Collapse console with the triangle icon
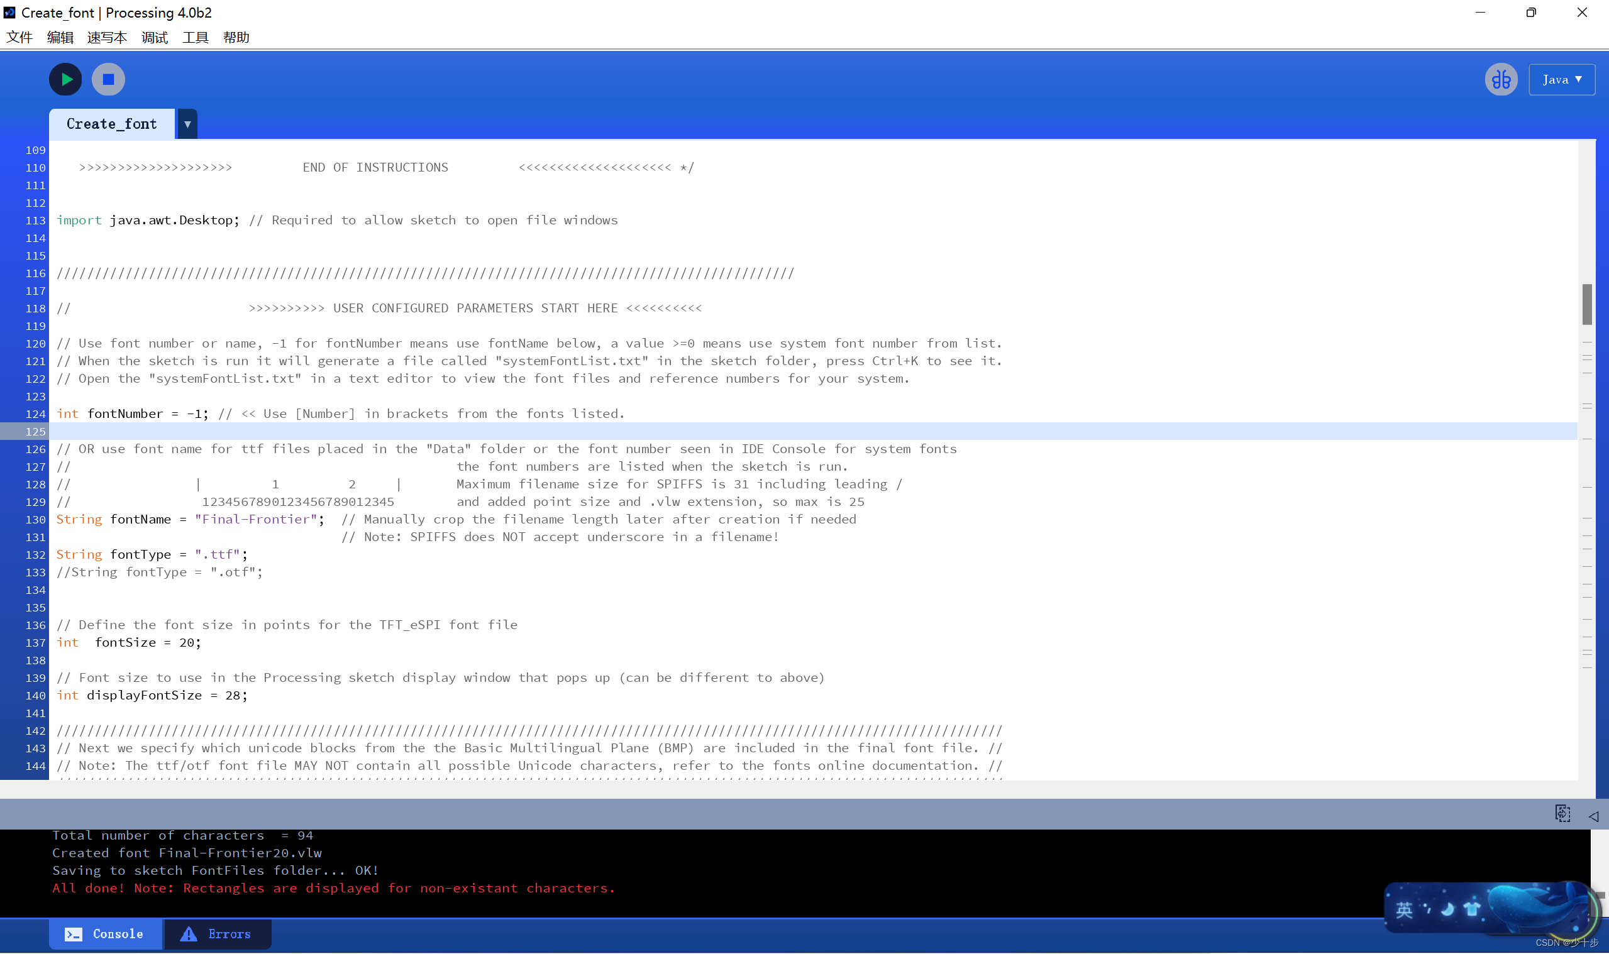Viewport: 1609px width, 954px height. (x=1593, y=816)
